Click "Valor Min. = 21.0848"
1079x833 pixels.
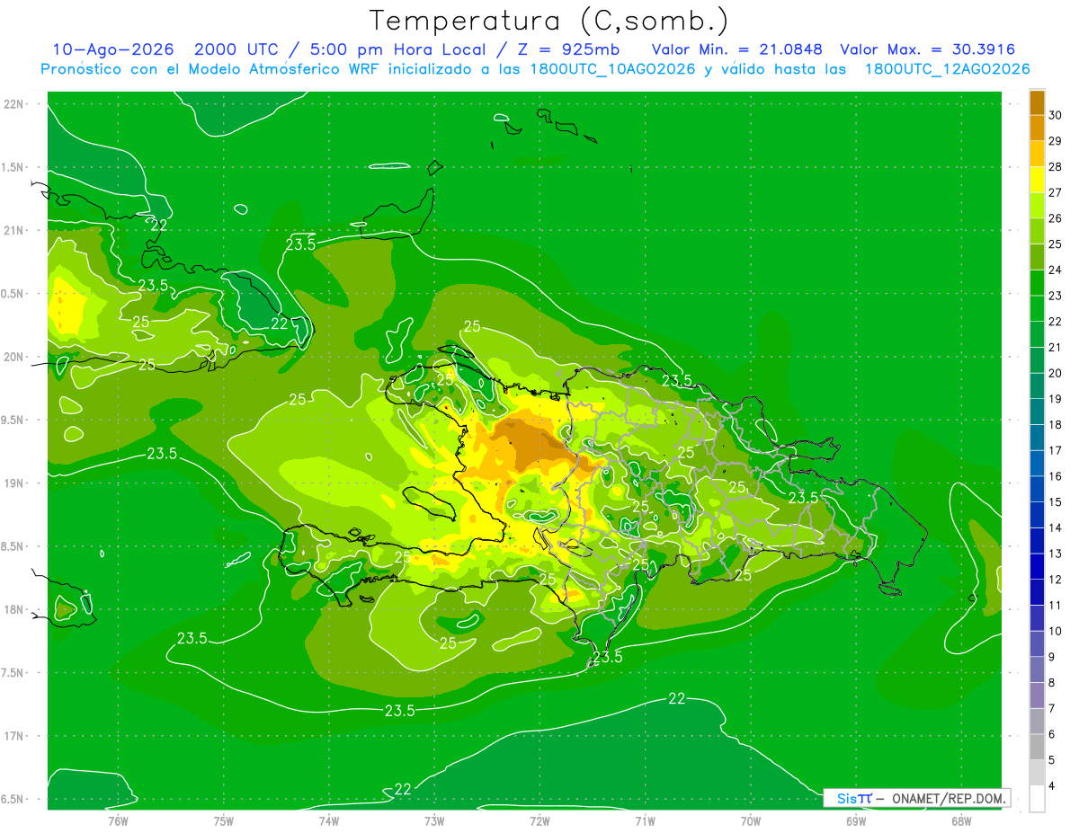[738, 49]
